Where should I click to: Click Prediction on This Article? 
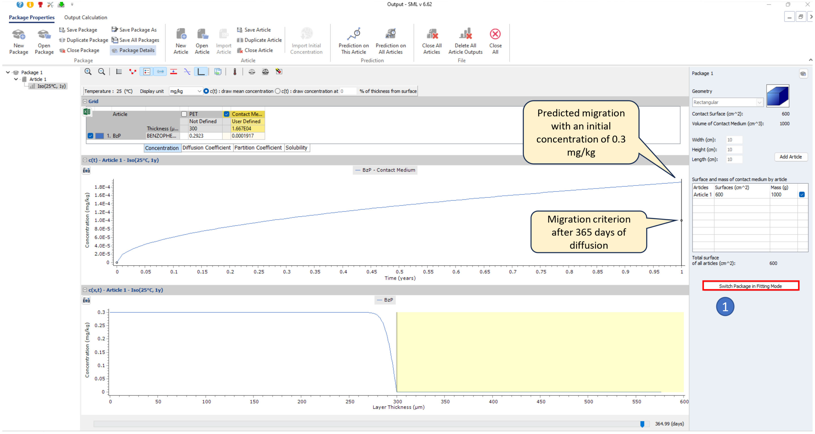click(x=353, y=41)
